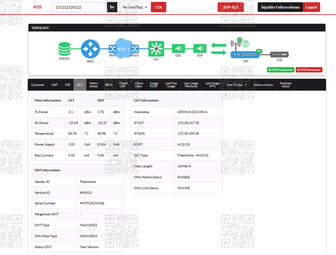Click the ACSIS logo
The image size is (336, 255).
tap(37, 7)
